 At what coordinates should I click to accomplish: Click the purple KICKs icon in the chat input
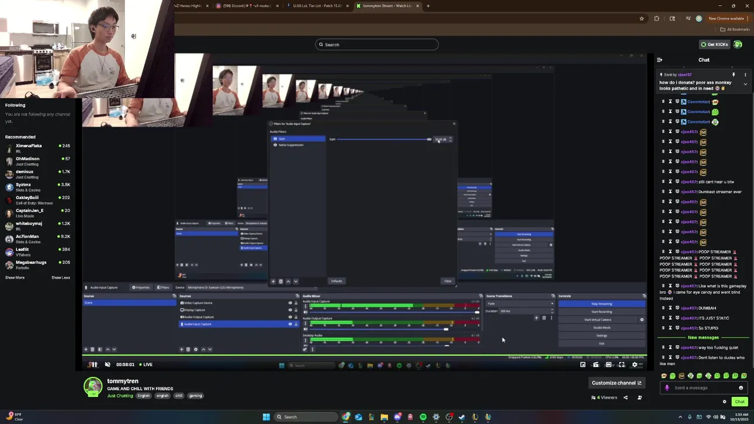click(667, 388)
